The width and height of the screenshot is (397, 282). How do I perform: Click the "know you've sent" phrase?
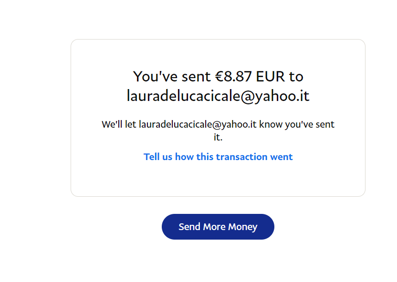pyautogui.click(x=297, y=124)
